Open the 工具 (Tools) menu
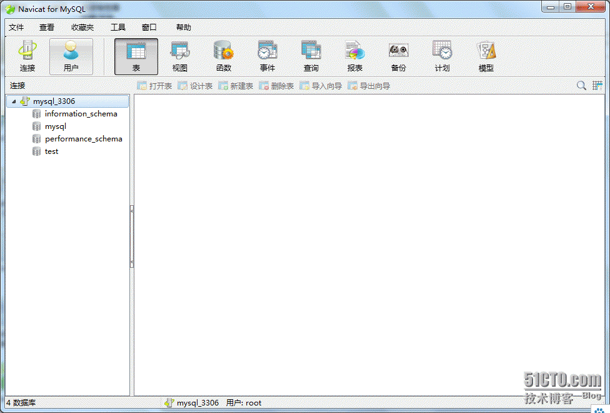The width and height of the screenshot is (610, 413). pos(118,28)
